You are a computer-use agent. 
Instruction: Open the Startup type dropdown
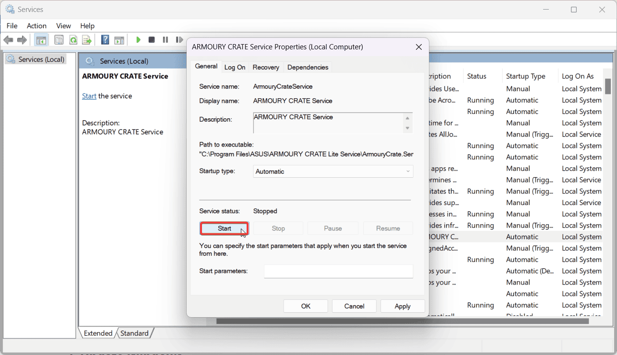point(333,171)
